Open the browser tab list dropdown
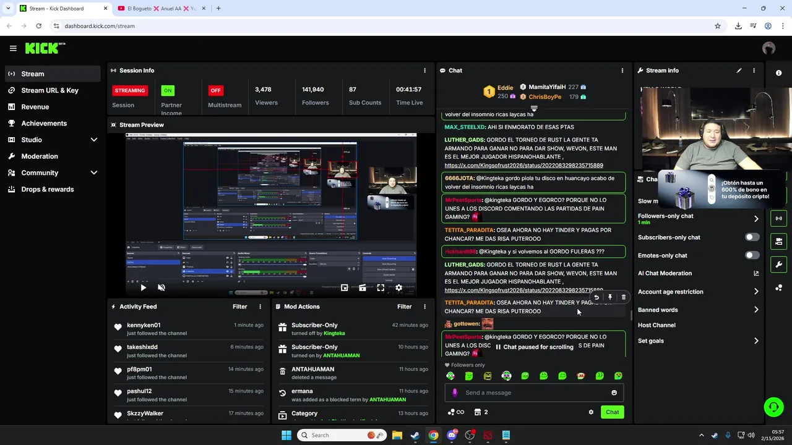The image size is (792, 445). (x=8, y=8)
